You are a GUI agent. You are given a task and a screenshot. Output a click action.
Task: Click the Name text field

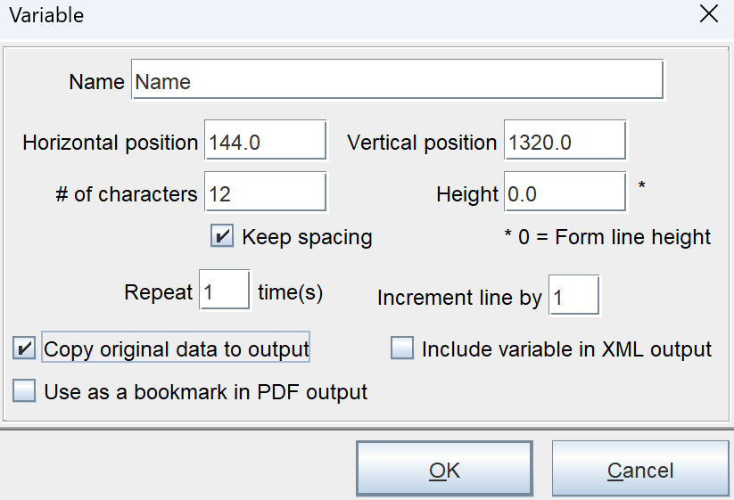tap(397, 82)
